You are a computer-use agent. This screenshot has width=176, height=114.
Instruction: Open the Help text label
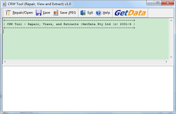pyautogui.click(x=106, y=13)
